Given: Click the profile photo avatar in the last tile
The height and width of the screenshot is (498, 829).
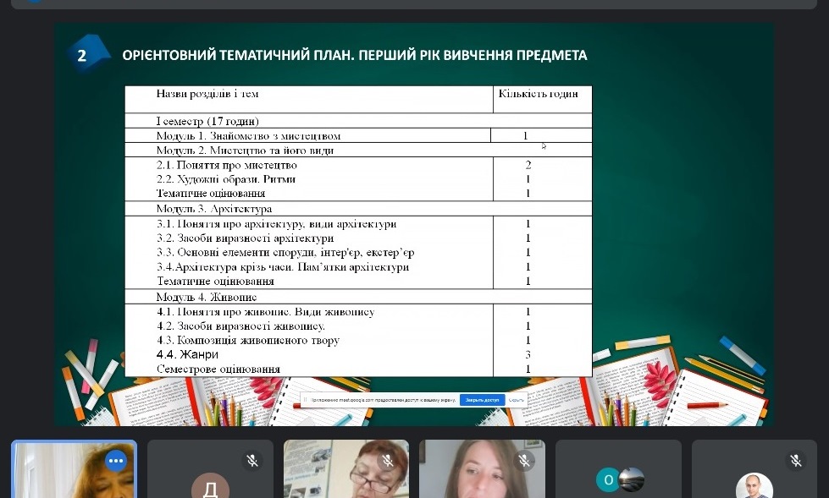Looking at the screenshot, I should coord(754,486).
